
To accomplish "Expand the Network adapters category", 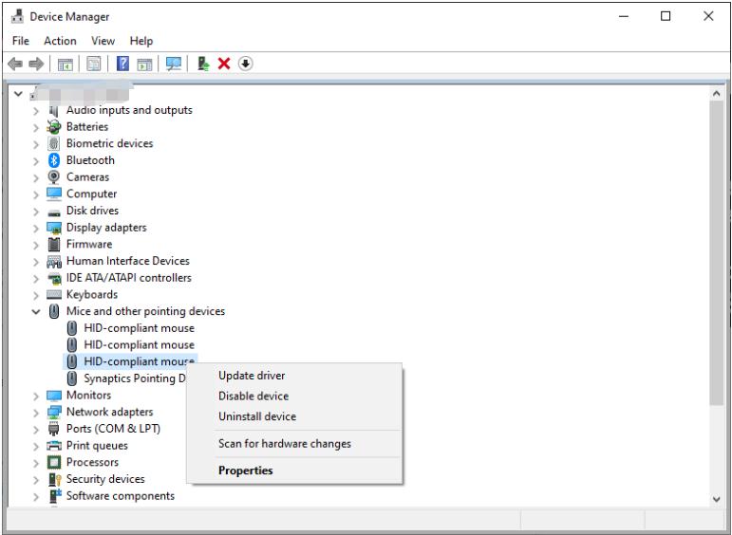I will tap(36, 413).
